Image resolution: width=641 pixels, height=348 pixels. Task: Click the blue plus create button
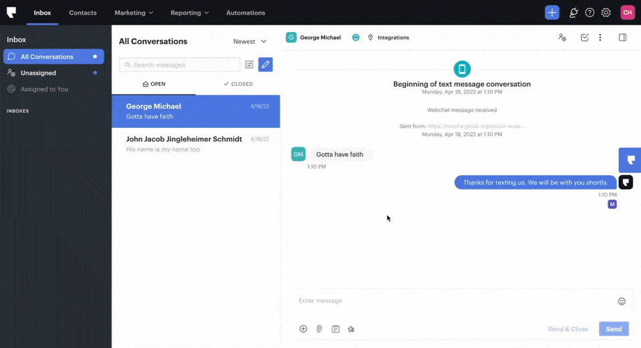coord(552,13)
